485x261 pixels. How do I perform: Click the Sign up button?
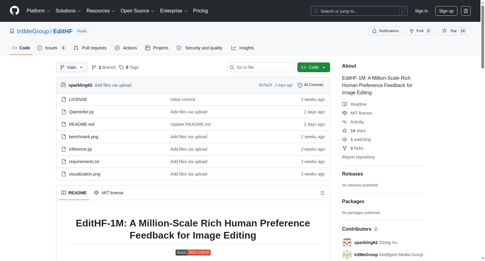coord(446,11)
